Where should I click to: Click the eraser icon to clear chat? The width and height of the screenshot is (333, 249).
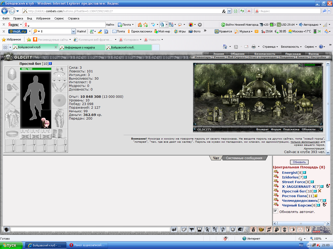click(x=184, y=229)
